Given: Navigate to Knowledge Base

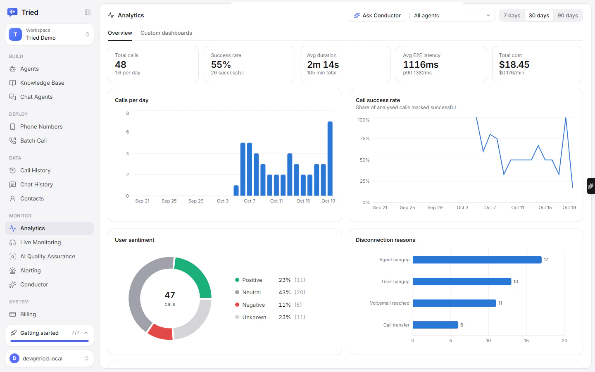Looking at the screenshot, I should 50,83.
